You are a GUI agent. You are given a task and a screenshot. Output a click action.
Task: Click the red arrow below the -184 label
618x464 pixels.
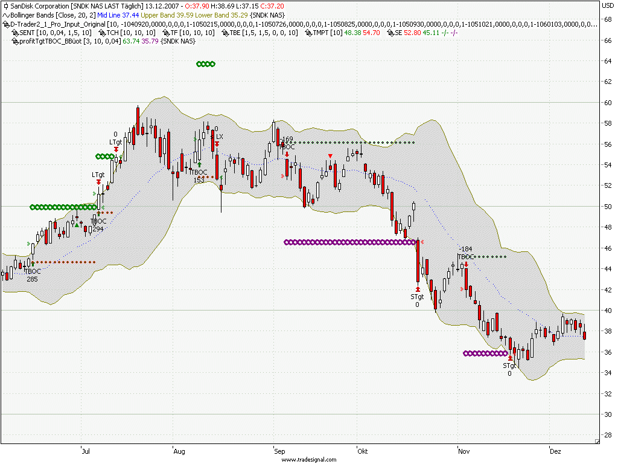pyautogui.click(x=467, y=264)
